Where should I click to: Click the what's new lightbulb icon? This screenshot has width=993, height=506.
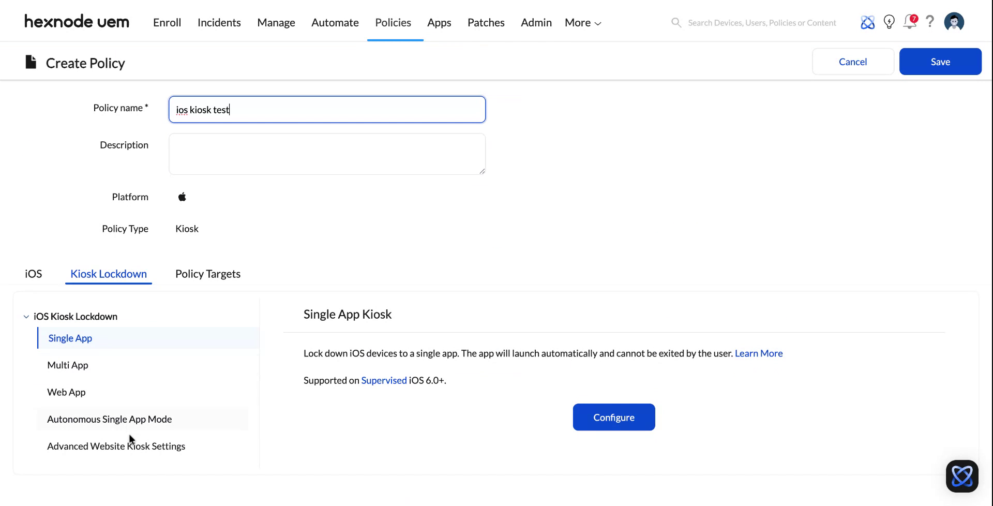click(889, 22)
